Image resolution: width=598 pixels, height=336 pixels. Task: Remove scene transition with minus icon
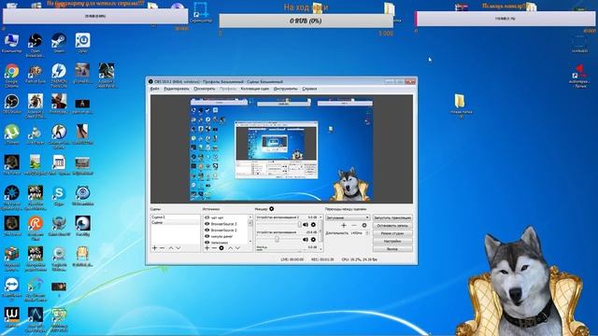(354, 225)
